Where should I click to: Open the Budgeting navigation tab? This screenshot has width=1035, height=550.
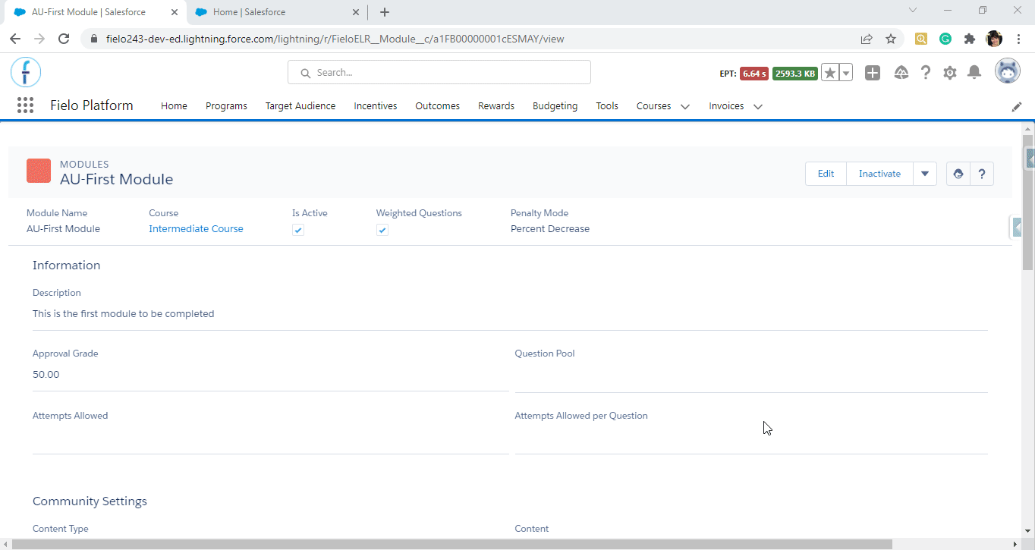click(555, 106)
